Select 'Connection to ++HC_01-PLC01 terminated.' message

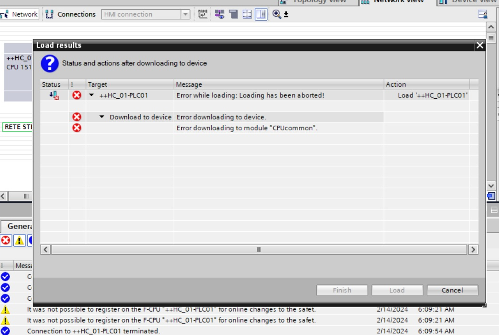93,331
